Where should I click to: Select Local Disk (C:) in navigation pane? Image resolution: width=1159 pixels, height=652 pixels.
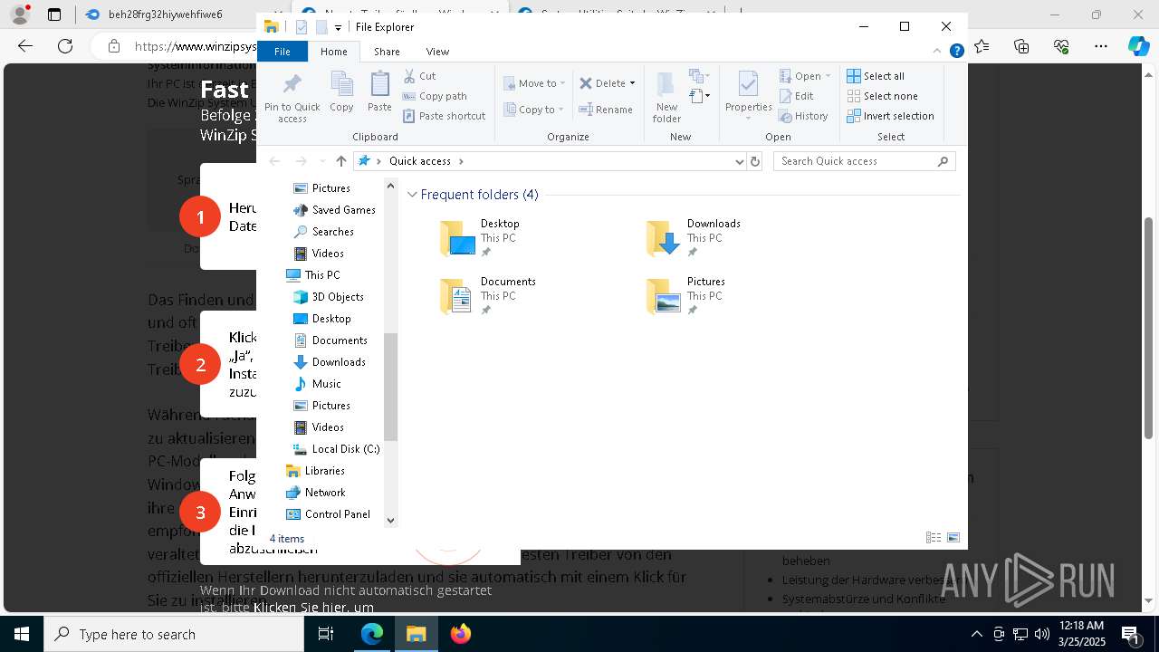[336, 449]
